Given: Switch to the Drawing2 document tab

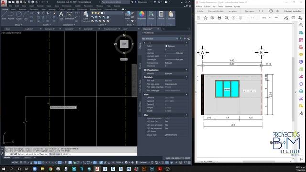Looking at the screenshot, I should click(148, 29).
